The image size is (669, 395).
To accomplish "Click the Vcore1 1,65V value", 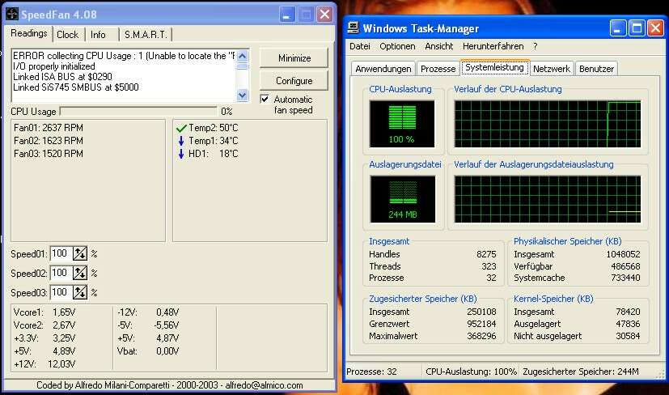I will (64, 312).
